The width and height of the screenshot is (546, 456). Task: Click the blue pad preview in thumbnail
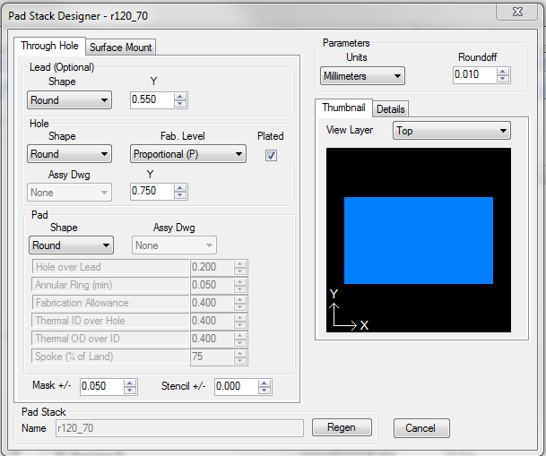[418, 240]
